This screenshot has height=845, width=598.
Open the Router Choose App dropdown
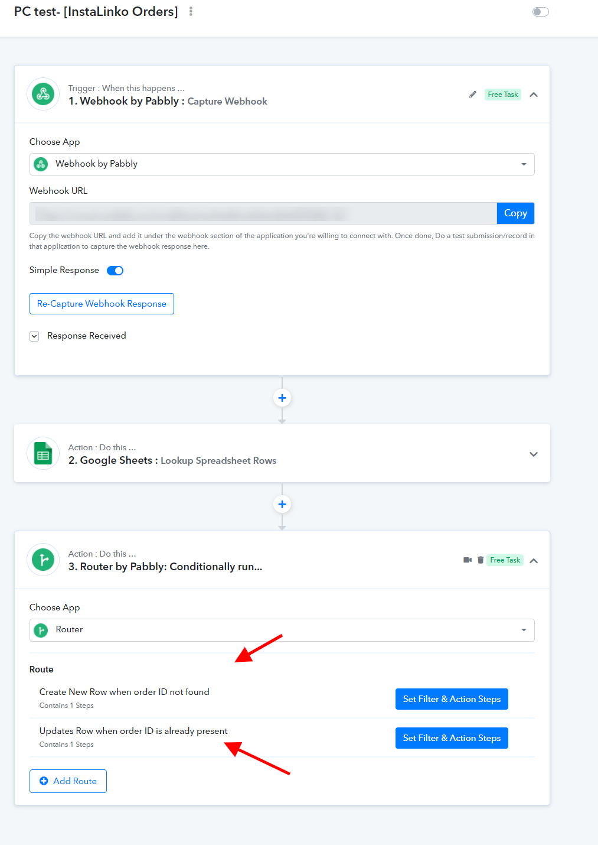[x=282, y=630]
